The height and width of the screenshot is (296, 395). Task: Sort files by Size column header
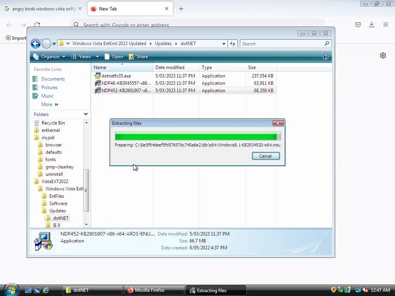coord(261,67)
